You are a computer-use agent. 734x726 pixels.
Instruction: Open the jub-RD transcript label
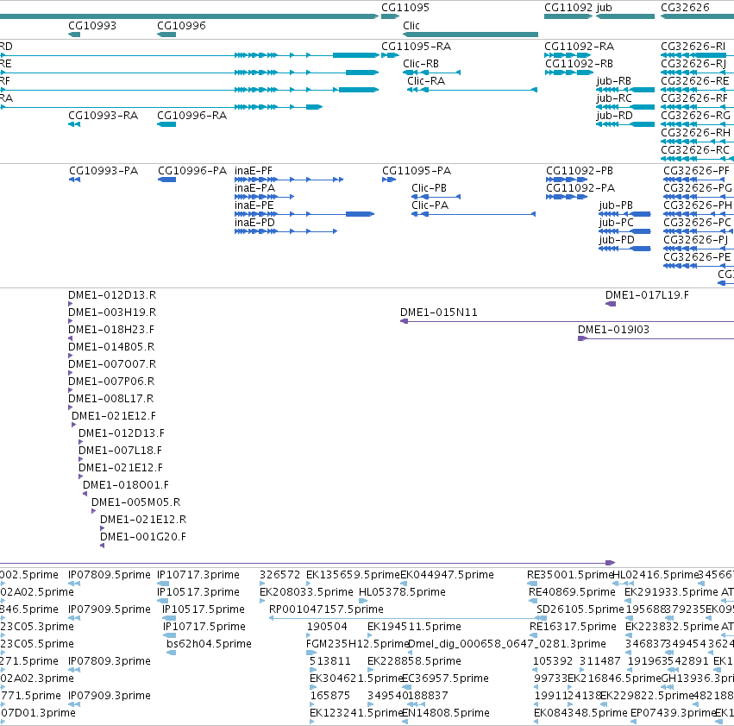point(615,116)
